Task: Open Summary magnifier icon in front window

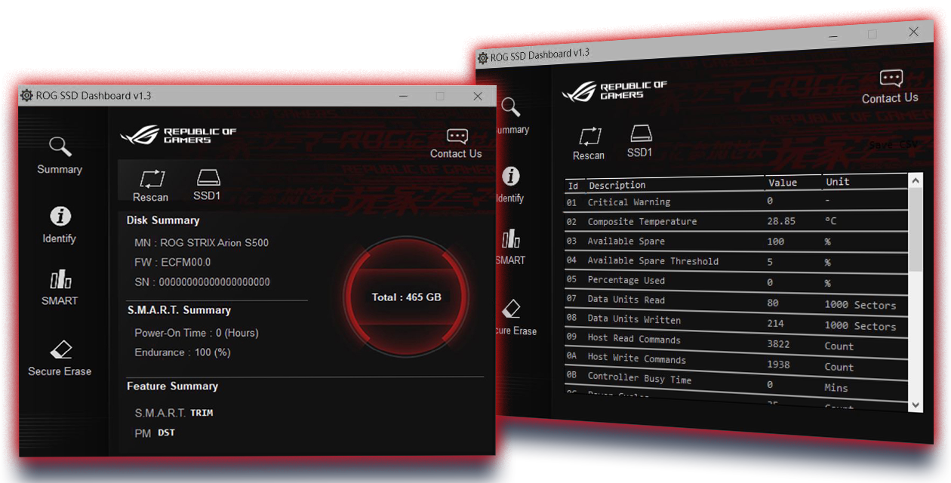Action: [60, 146]
